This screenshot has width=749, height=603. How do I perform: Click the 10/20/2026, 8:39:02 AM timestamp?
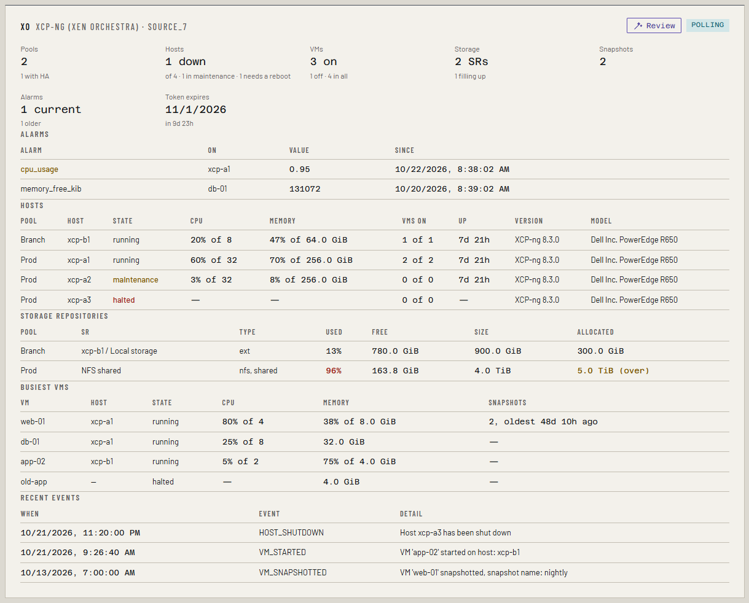pyautogui.click(x=452, y=189)
